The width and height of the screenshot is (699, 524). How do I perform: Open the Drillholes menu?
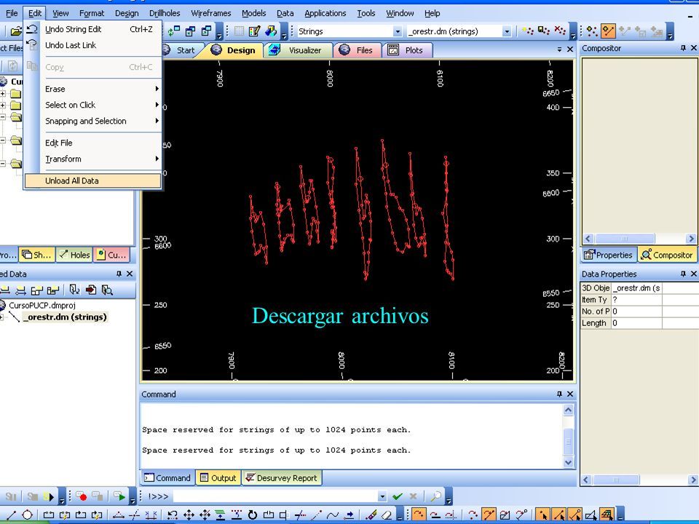[165, 13]
